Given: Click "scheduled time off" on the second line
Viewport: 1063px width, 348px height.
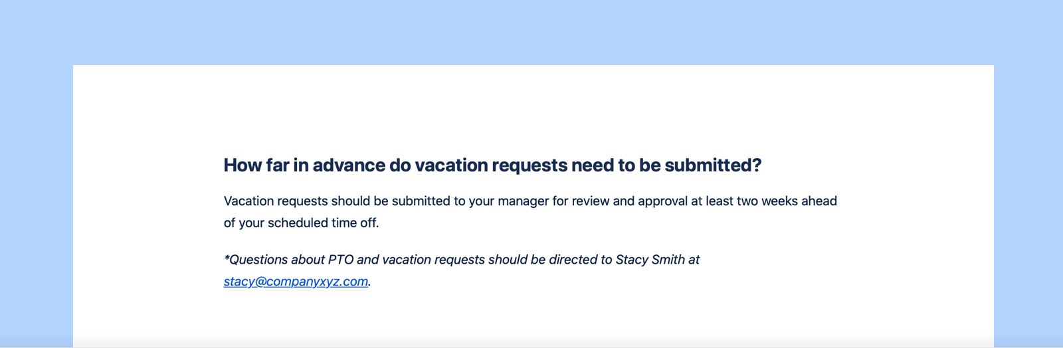Looking at the screenshot, I should click(323, 223).
